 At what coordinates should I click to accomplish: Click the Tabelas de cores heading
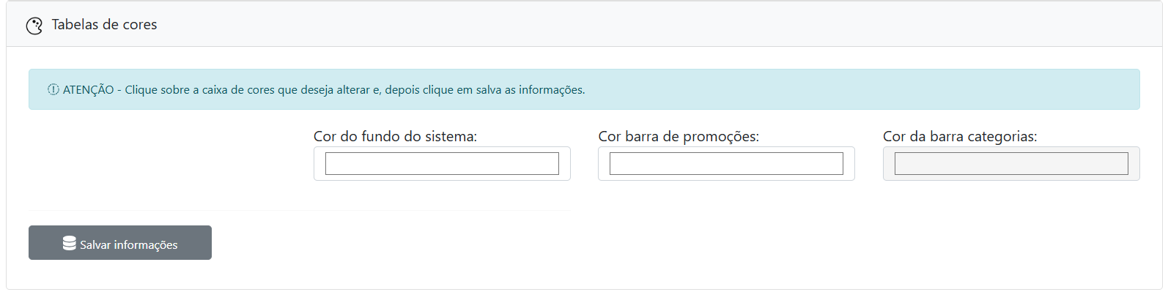(104, 25)
